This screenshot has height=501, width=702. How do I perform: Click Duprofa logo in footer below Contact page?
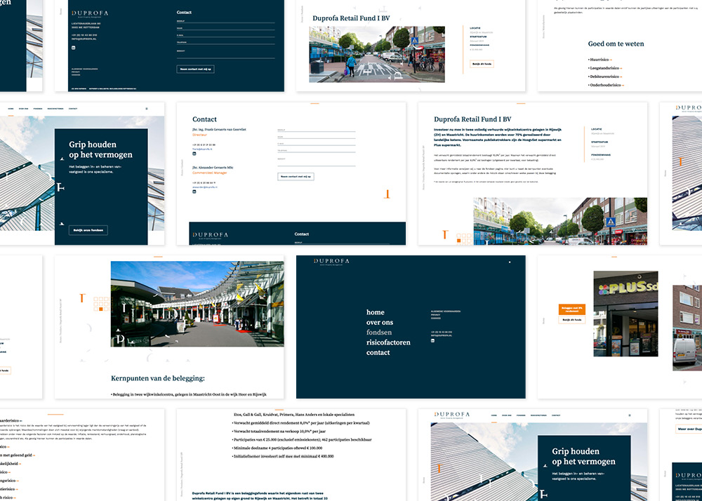click(x=211, y=235)
